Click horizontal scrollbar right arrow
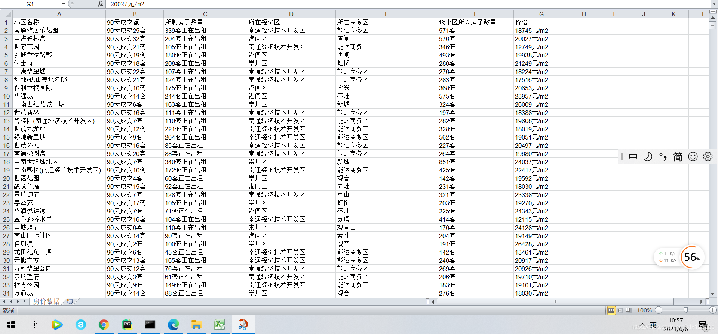718x334 pixels. (702, 301)
